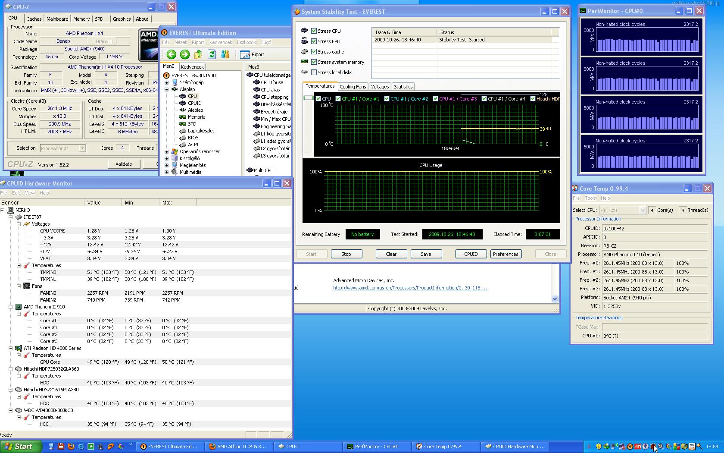This screenshot has height=453, width=724.
Task: Click the Stress CPU chip icon
Action: click(304, 31)
